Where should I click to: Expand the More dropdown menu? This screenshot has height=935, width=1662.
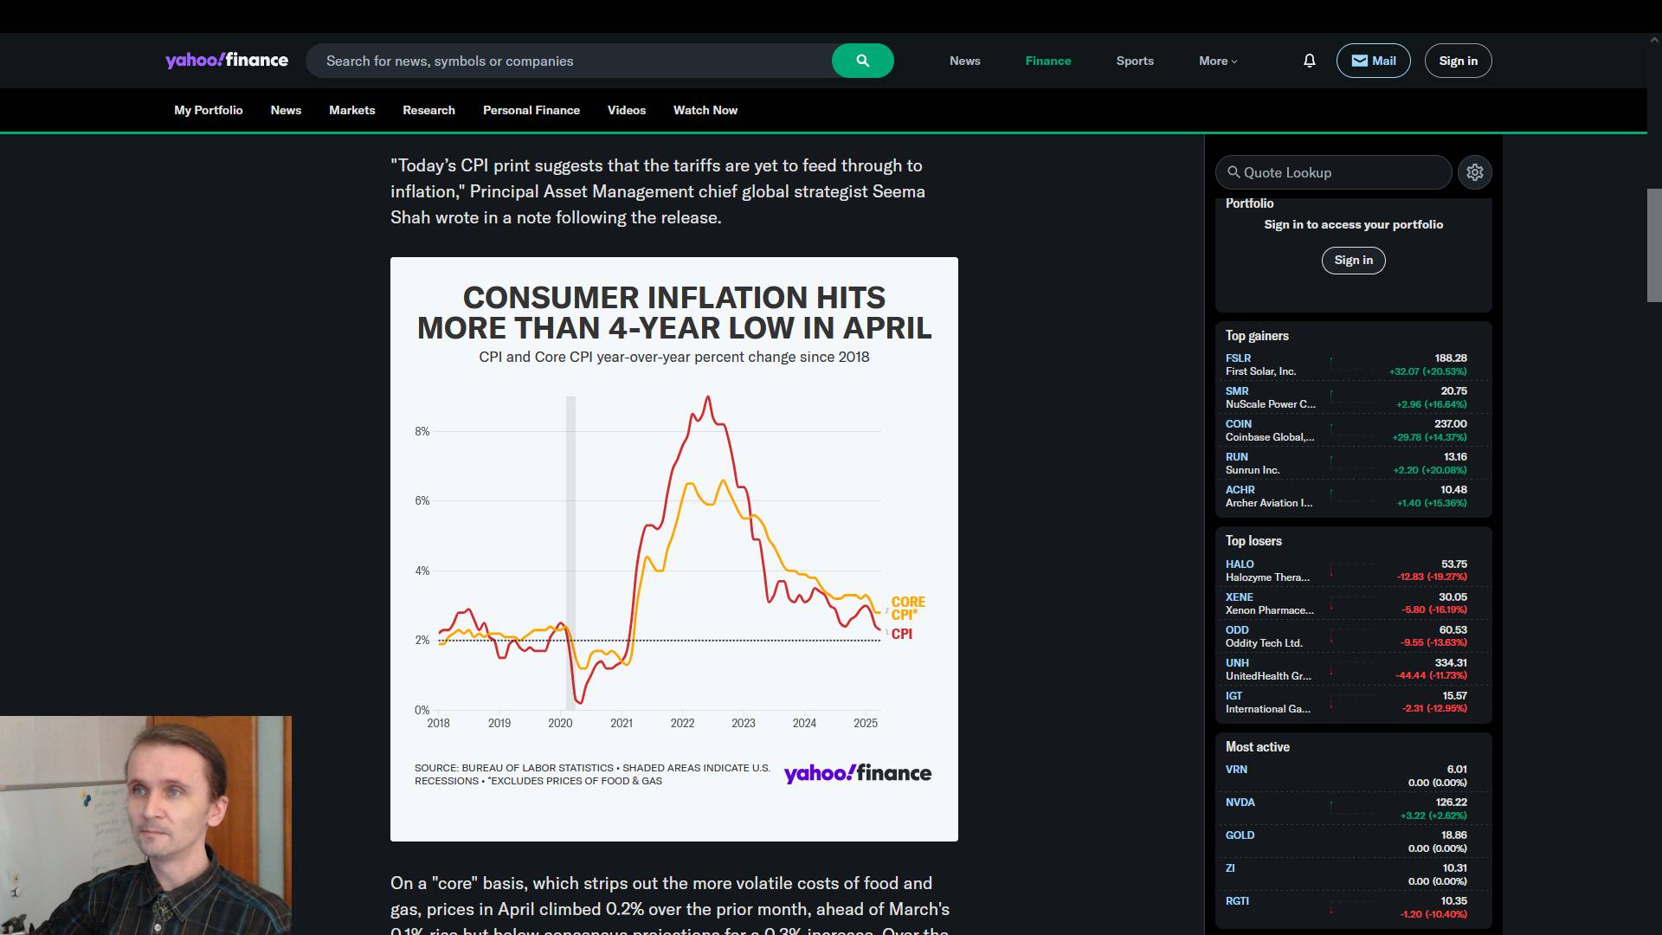(1217, 61)
